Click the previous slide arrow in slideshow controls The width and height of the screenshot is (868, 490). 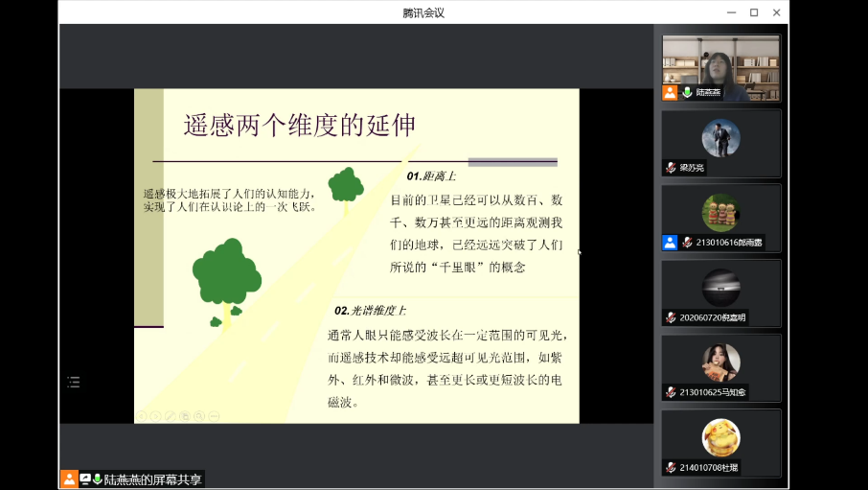[141, 415]
